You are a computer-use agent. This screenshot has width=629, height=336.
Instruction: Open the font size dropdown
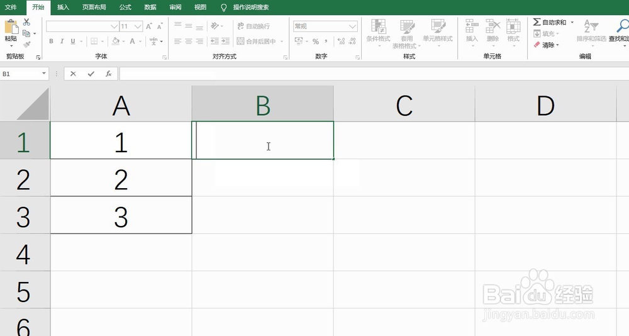pos(139,26)
